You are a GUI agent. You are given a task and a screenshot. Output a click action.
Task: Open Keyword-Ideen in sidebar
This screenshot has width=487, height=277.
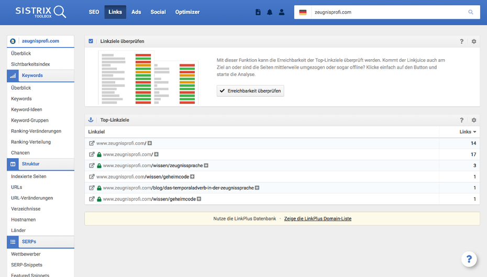26,109
